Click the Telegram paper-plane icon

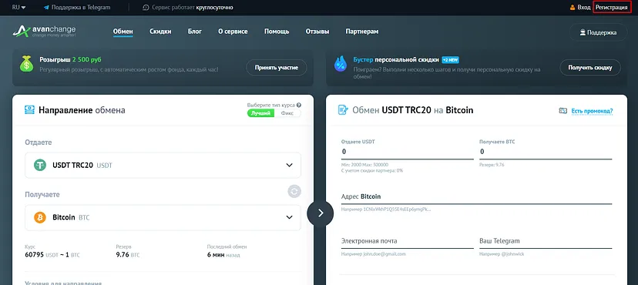46,8
